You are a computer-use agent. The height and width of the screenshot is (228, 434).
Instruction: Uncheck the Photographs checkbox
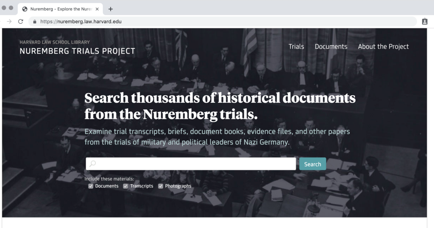pos(161,186)
